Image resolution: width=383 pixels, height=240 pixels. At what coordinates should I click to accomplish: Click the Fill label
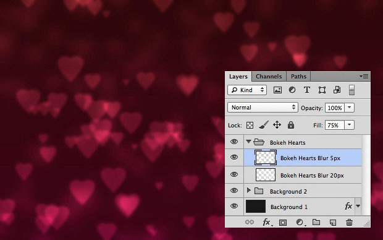pos(318,126)
